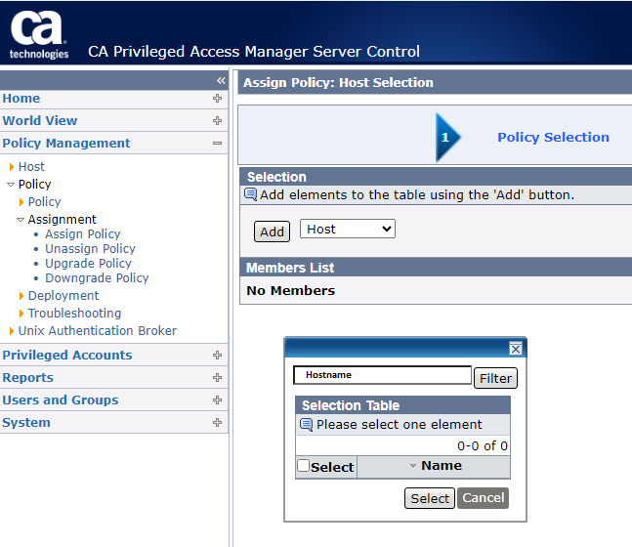Click the Unassign Policy link
The height and width of the screenshot is (547, 632).
(x=90, y=249)
